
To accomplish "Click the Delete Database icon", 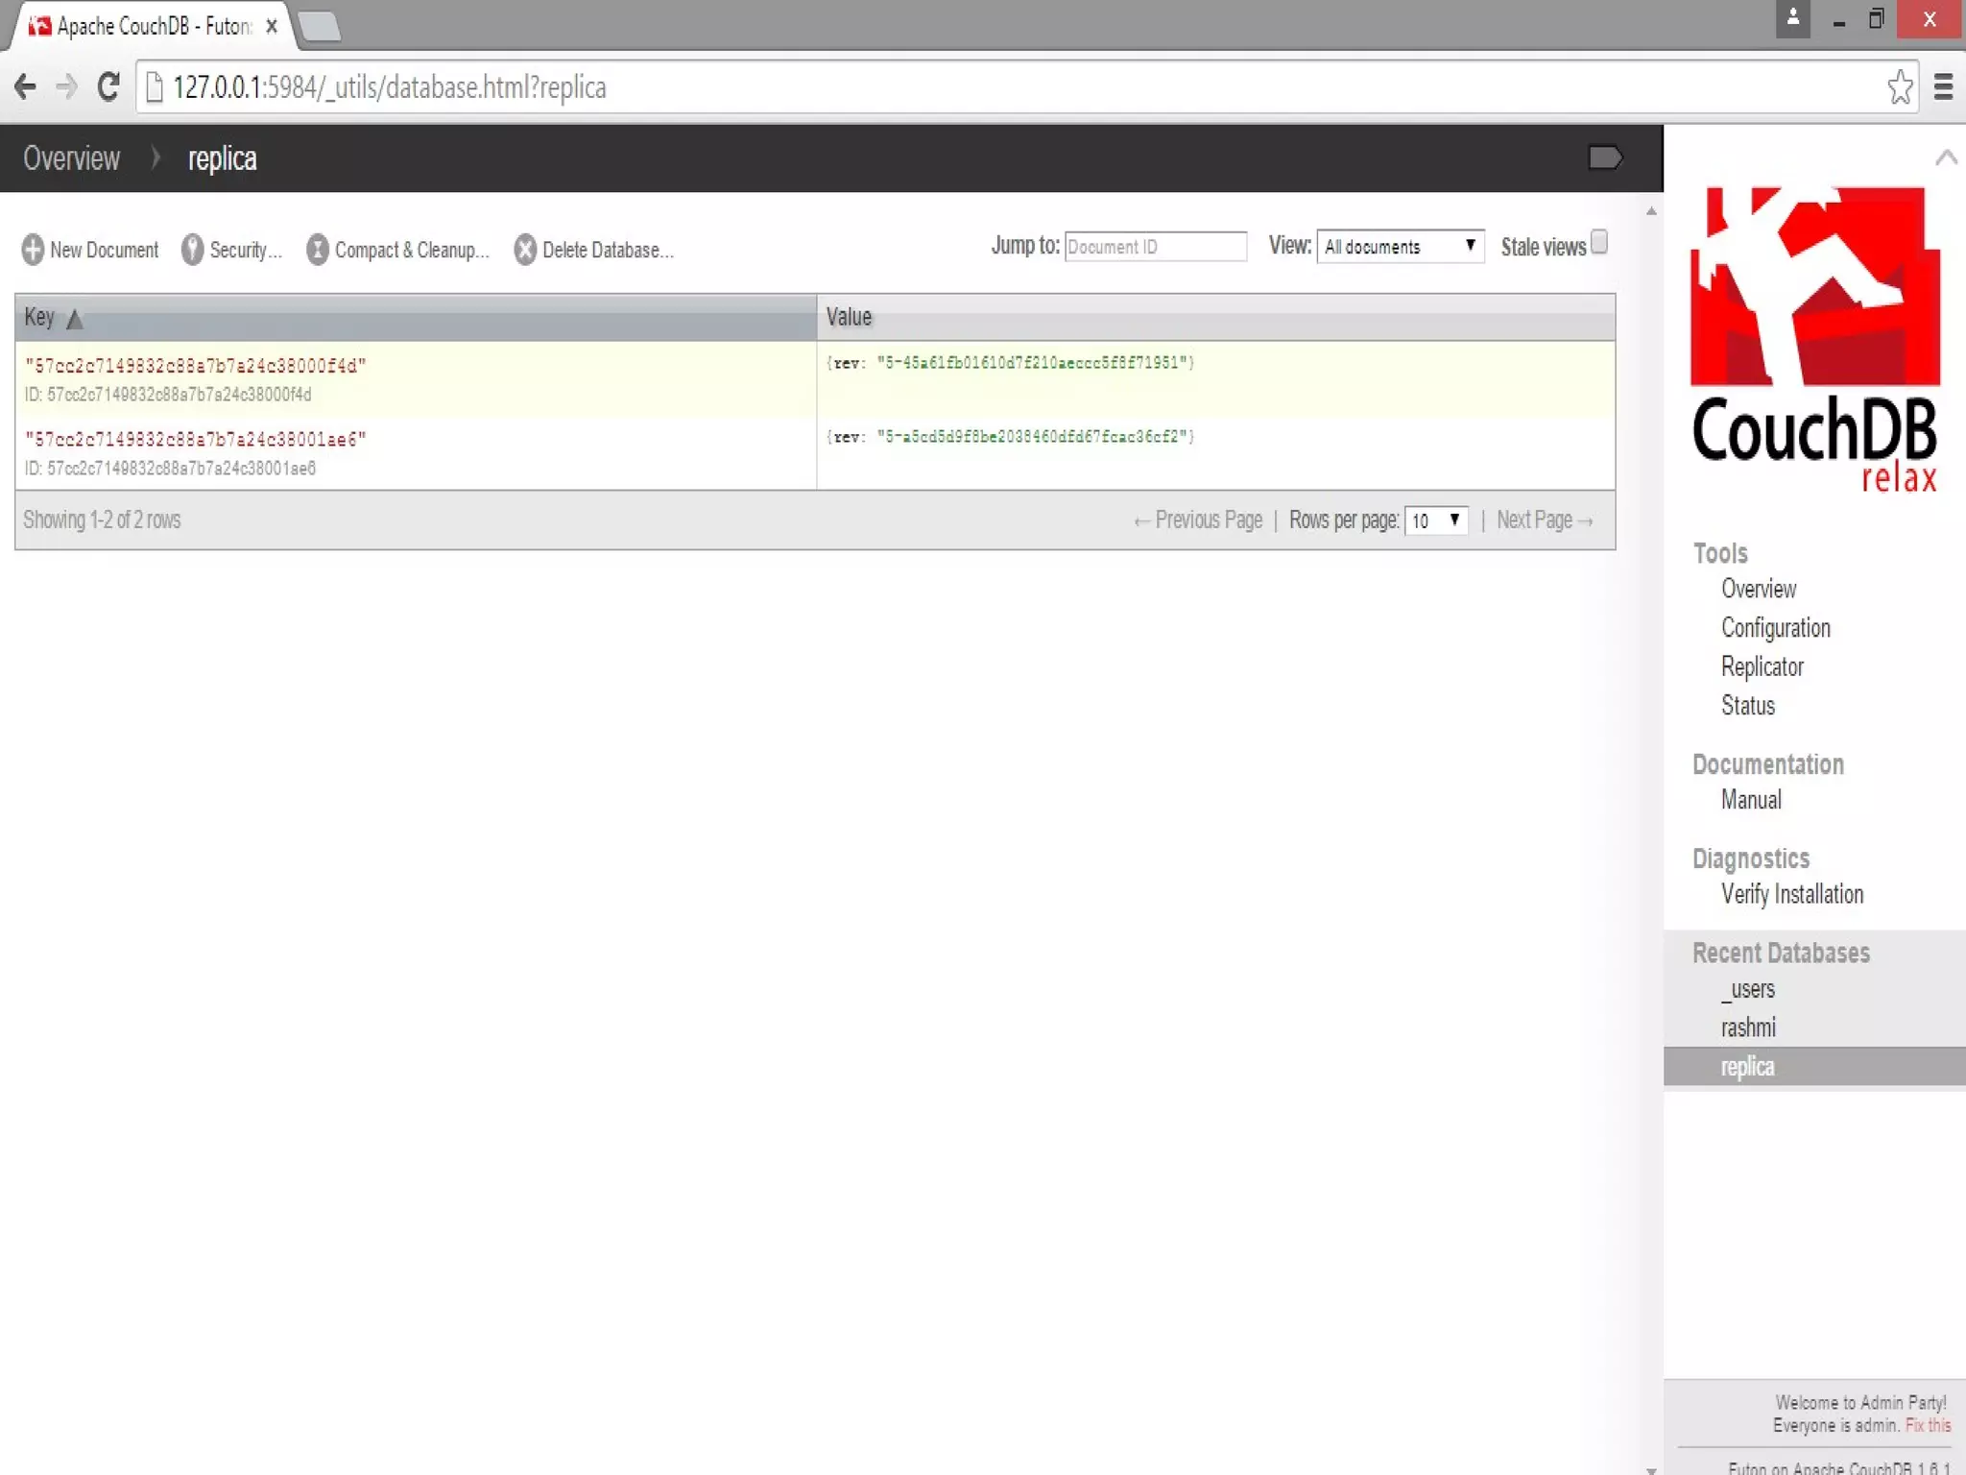I will coord(525,250).
